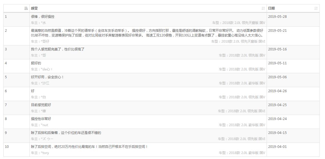Click date 2019-04-25
The height and width of the screenshot is (159, 325).
277,105
